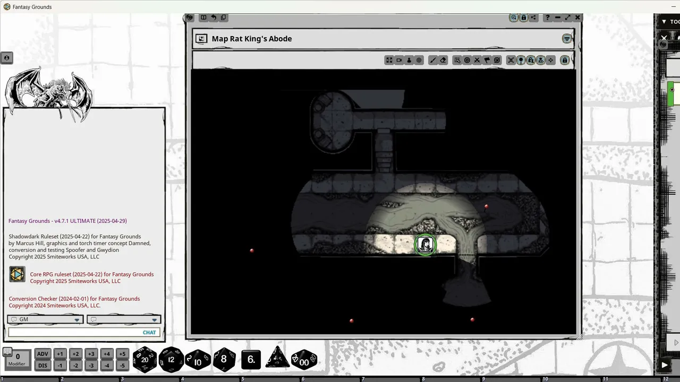Image resolution: width=680 pixels, height=382 pixels.
Task: Toggle the token lock button with padlock and figure
Action: [531, 60]
